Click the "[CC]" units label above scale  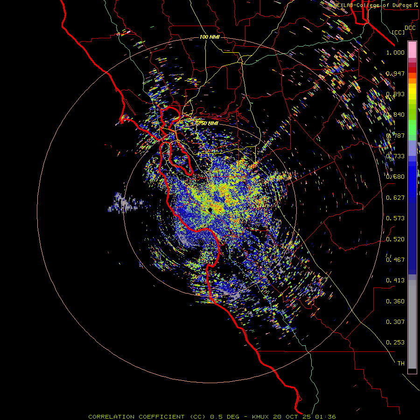tap(399, 33)
